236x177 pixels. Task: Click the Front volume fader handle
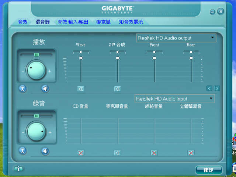[x=155, y=58]
